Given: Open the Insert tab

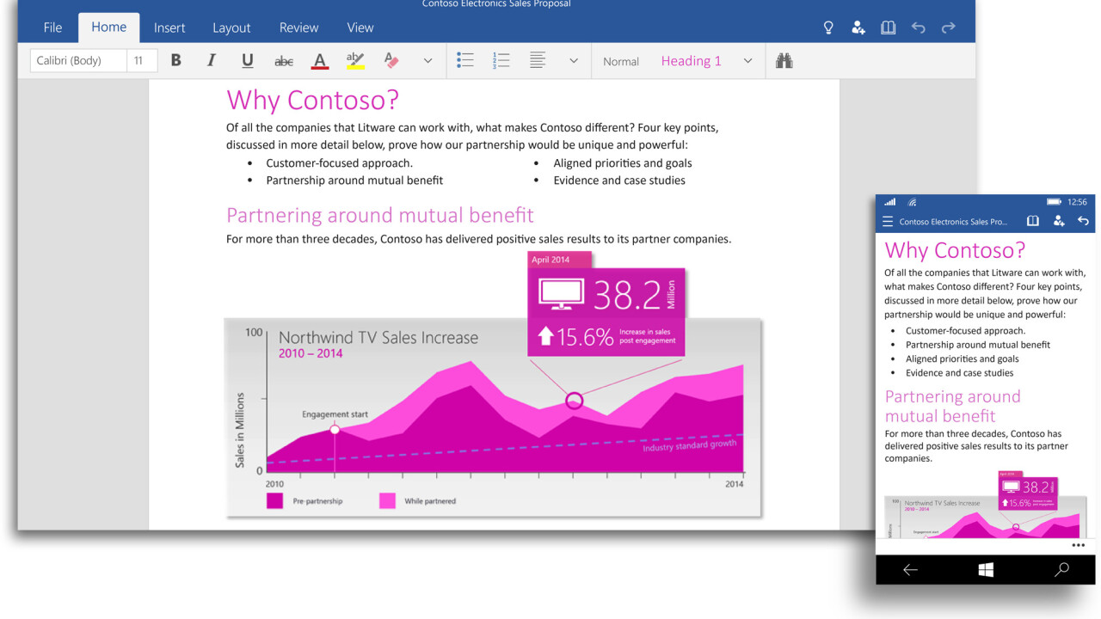Looking at the screenshot, I should pyautogui.click(x=169, y=28).
